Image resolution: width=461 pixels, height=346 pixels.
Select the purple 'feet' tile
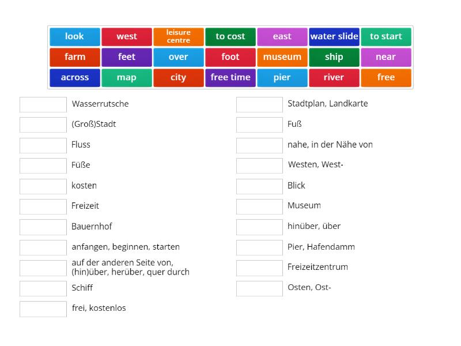(127, 57)
